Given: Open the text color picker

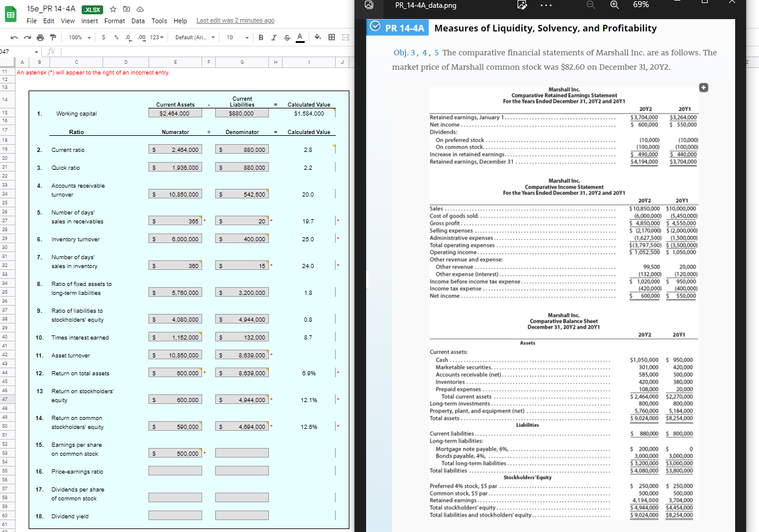Looking at the screenshot, I should click(299, 38).
